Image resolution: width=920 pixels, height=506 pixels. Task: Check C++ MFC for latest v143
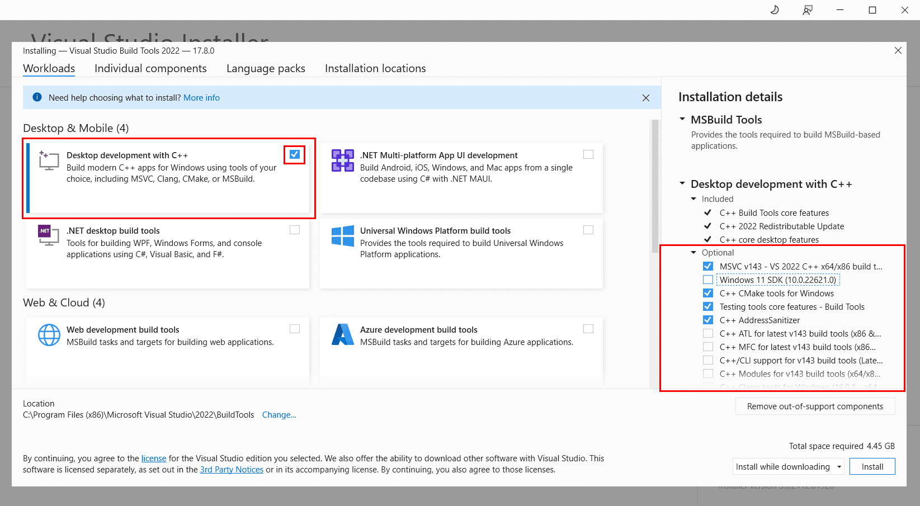(x=708, y=347)
